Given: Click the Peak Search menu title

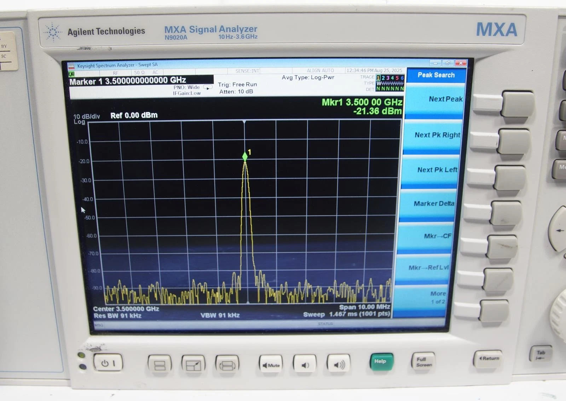Looking at the screenshot, I should [436, 75].
